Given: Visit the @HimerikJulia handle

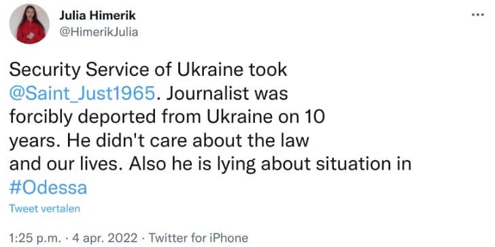Looking at the screenshot, I should (x=99, y=32).
